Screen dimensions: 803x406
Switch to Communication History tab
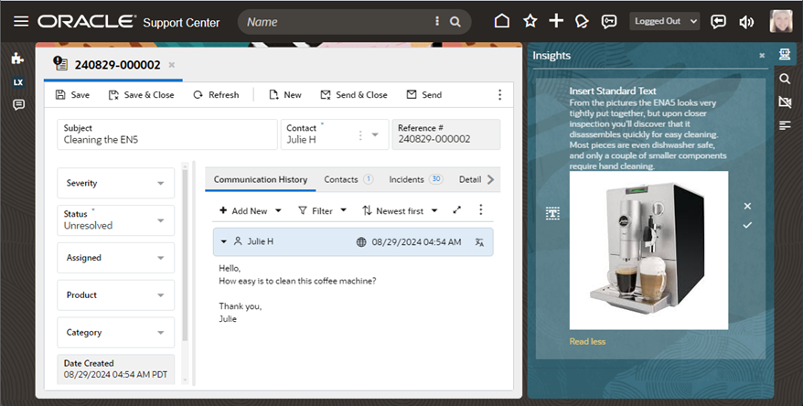(260, 179)
